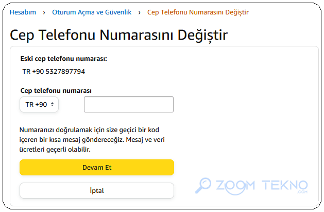Click the chevron separator after Hesabım
Screen dimensions: 324x212
click(x=44, y=12)
